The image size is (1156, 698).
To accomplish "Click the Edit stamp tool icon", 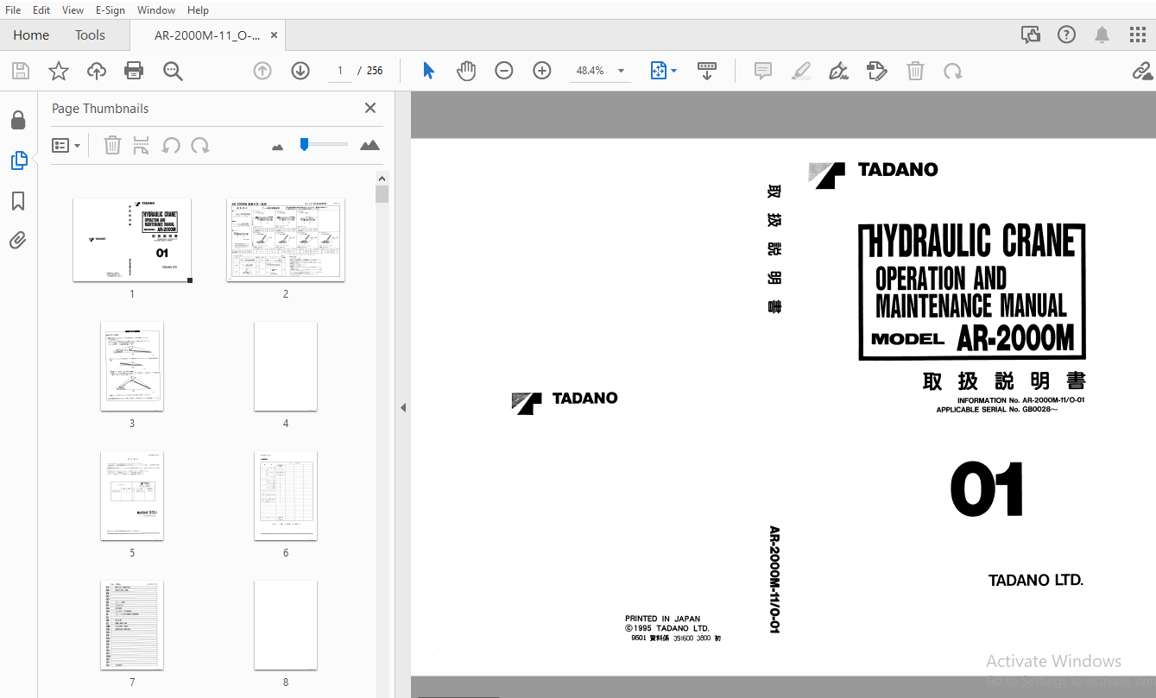I will click(877, 71).
